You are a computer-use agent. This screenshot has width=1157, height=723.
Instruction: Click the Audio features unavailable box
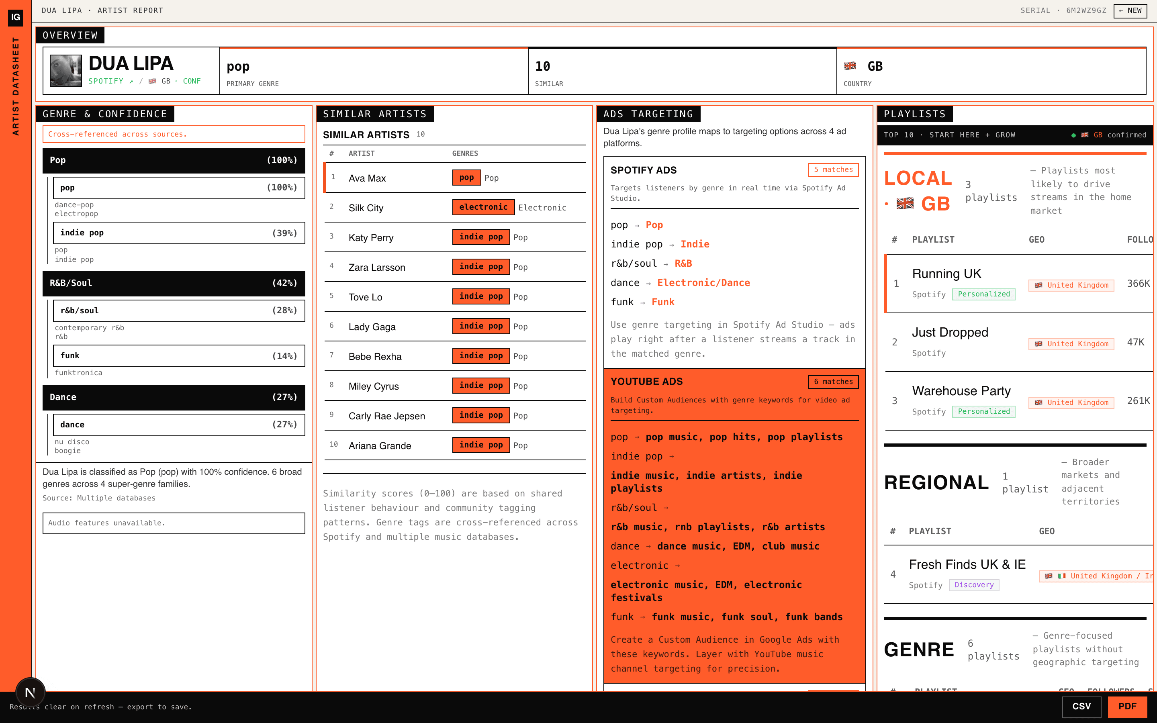click(x=174, y=523)
